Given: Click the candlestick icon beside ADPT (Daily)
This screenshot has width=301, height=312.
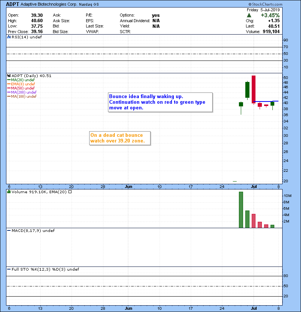Looking at the screenshot, I should pos(9,76).
